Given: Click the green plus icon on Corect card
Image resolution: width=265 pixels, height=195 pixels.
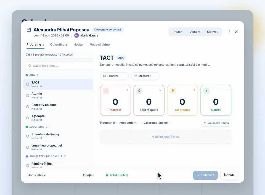Looking at the screenshot, I should (206, 91).
